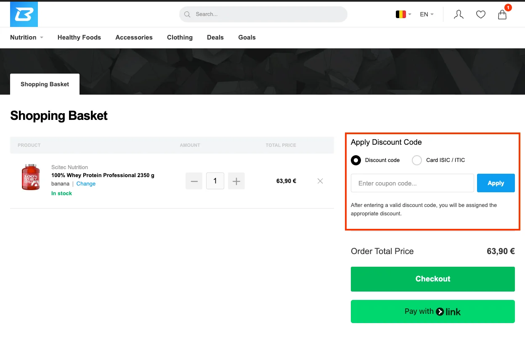Decrease product quantity with minus button
Image resolution: width=525 pixels, height=358 pixels.
[194, 181]
